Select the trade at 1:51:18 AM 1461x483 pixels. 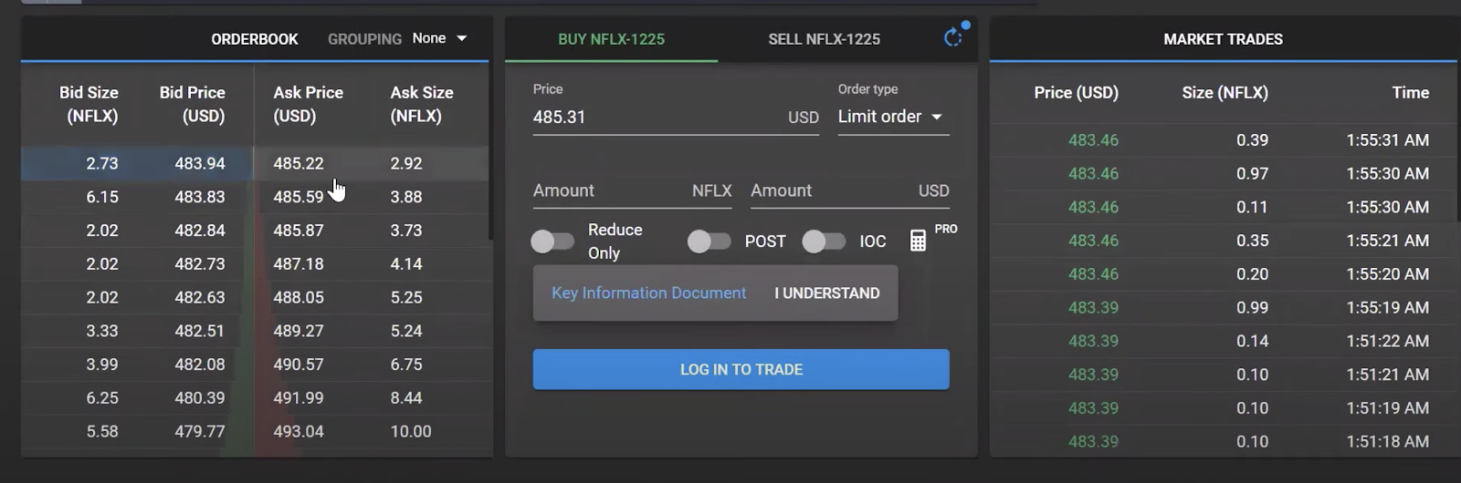(1224, 441)
